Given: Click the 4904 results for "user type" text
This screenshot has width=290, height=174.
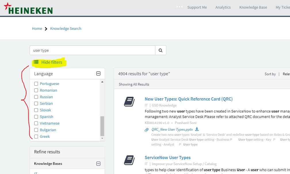Looking at the screenshot, I should pyautogui.click(x=144, y=74).
